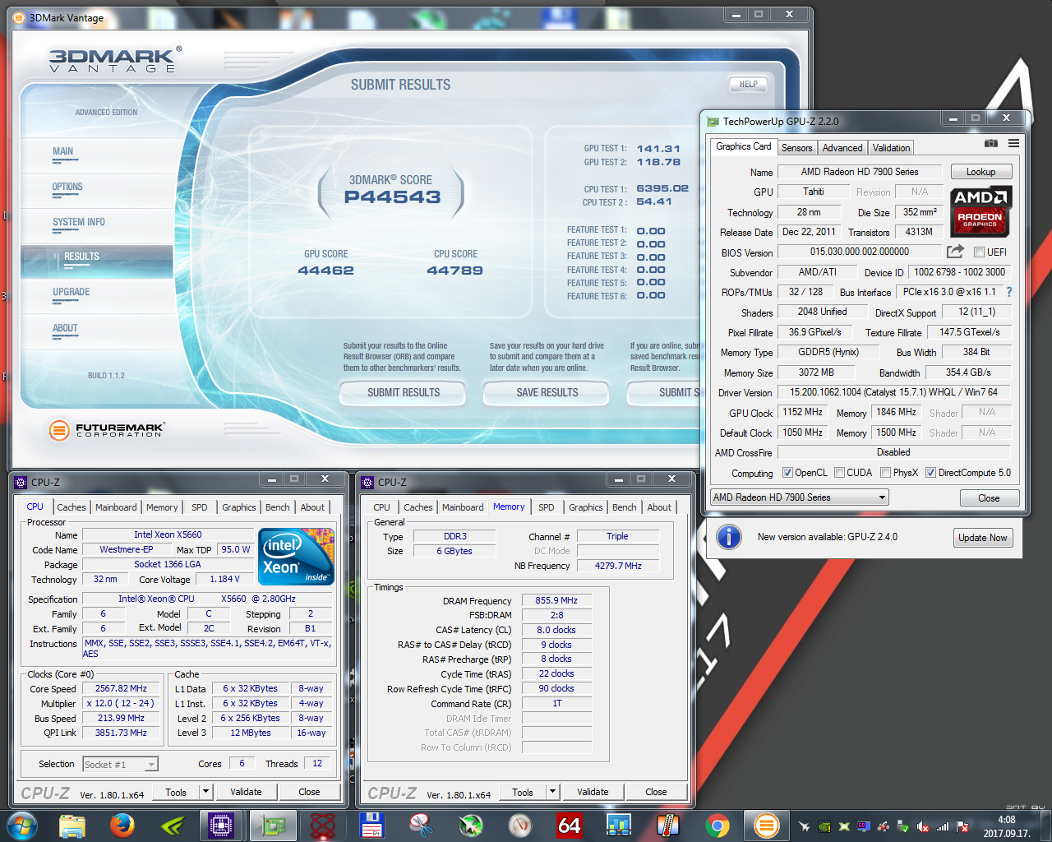Select UPGRADE in 3DMark side menu

click(72, 292)
